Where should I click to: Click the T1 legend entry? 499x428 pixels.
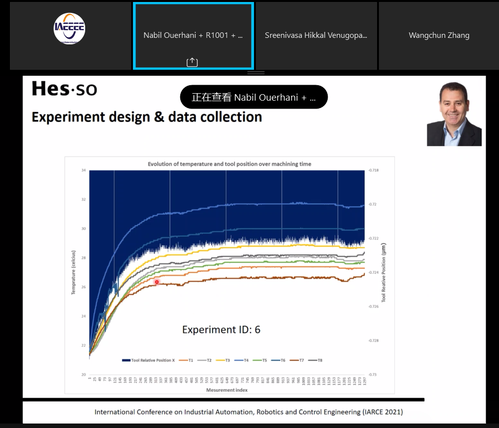pyautogui.click(x=188, y=360)
